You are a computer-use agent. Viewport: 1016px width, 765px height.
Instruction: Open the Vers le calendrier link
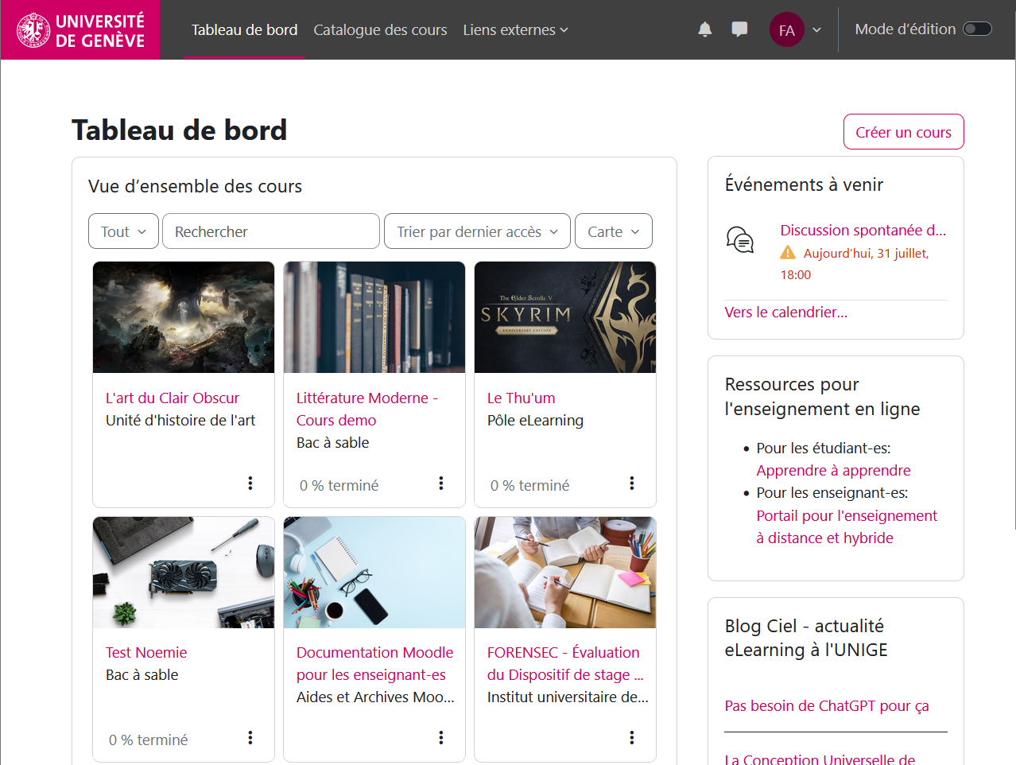(785, 313)
